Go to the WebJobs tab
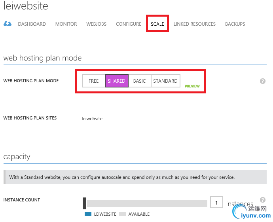The height and width of the screenshot is (222, 273). tap(96, 24)
